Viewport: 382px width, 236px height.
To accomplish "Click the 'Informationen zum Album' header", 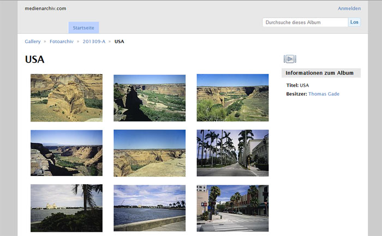I will (x=321, y=72).
